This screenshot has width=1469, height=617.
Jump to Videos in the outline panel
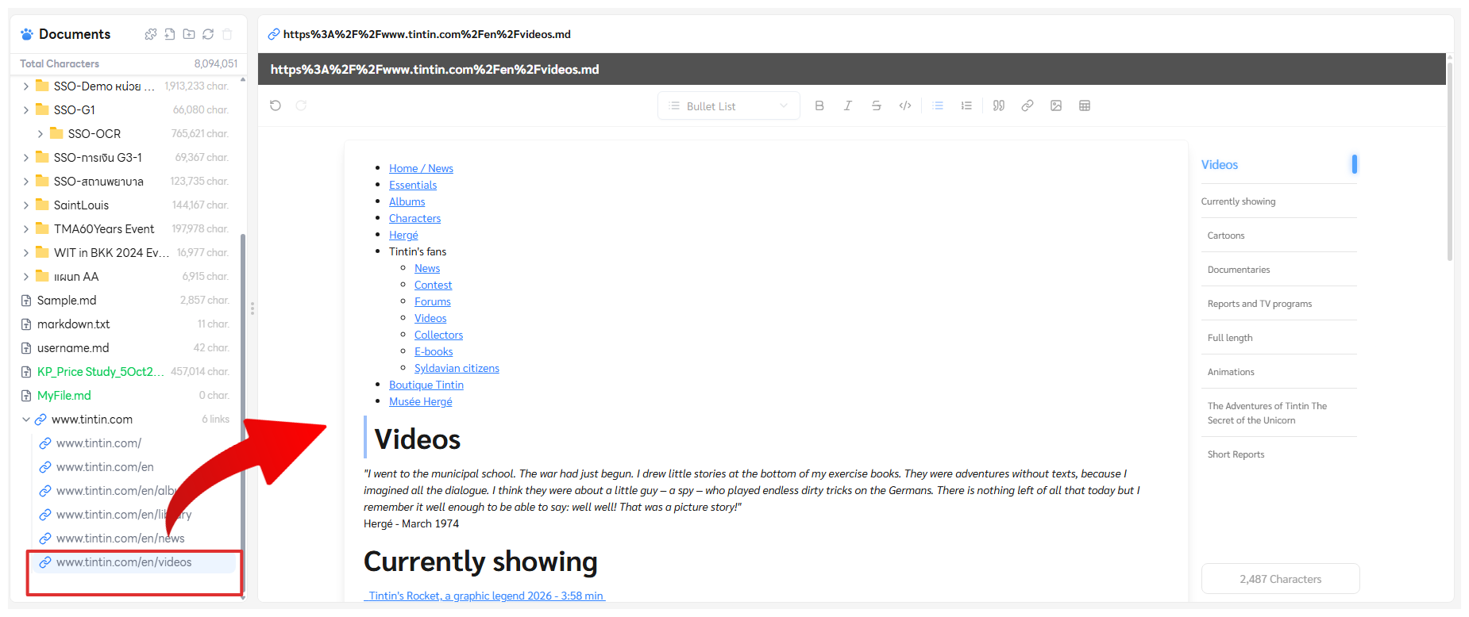(x=1220, y=165)
